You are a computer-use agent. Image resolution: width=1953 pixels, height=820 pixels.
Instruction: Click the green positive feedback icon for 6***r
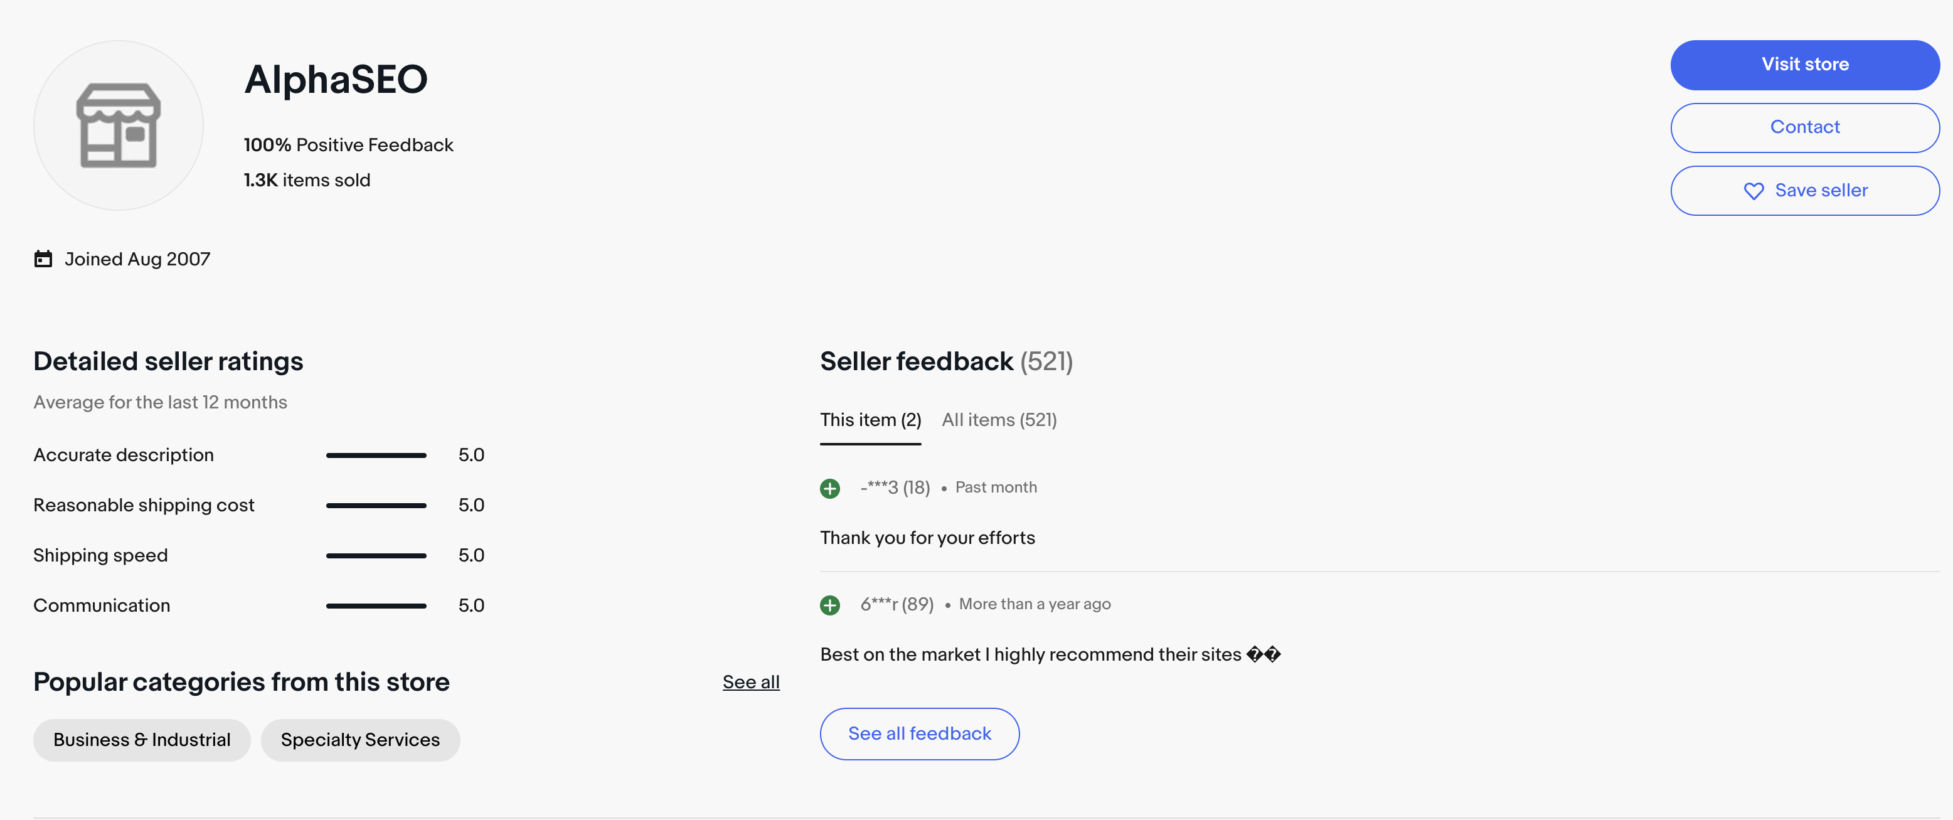click(x=829, y=605)
